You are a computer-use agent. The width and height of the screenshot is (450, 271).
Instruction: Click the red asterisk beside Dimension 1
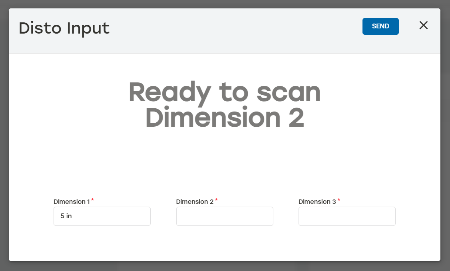tap(93, 200)
